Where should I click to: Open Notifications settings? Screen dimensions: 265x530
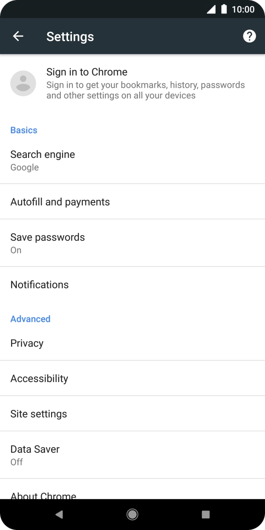pyautogui.click(x=39, y=285)
